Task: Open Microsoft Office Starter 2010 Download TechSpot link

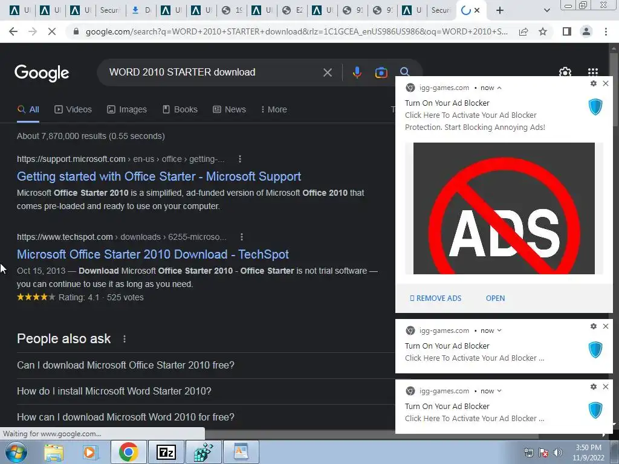Action: 153,254
